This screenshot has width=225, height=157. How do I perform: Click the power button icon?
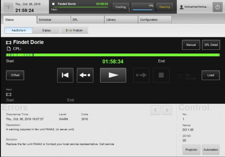(x=217, y=7)
